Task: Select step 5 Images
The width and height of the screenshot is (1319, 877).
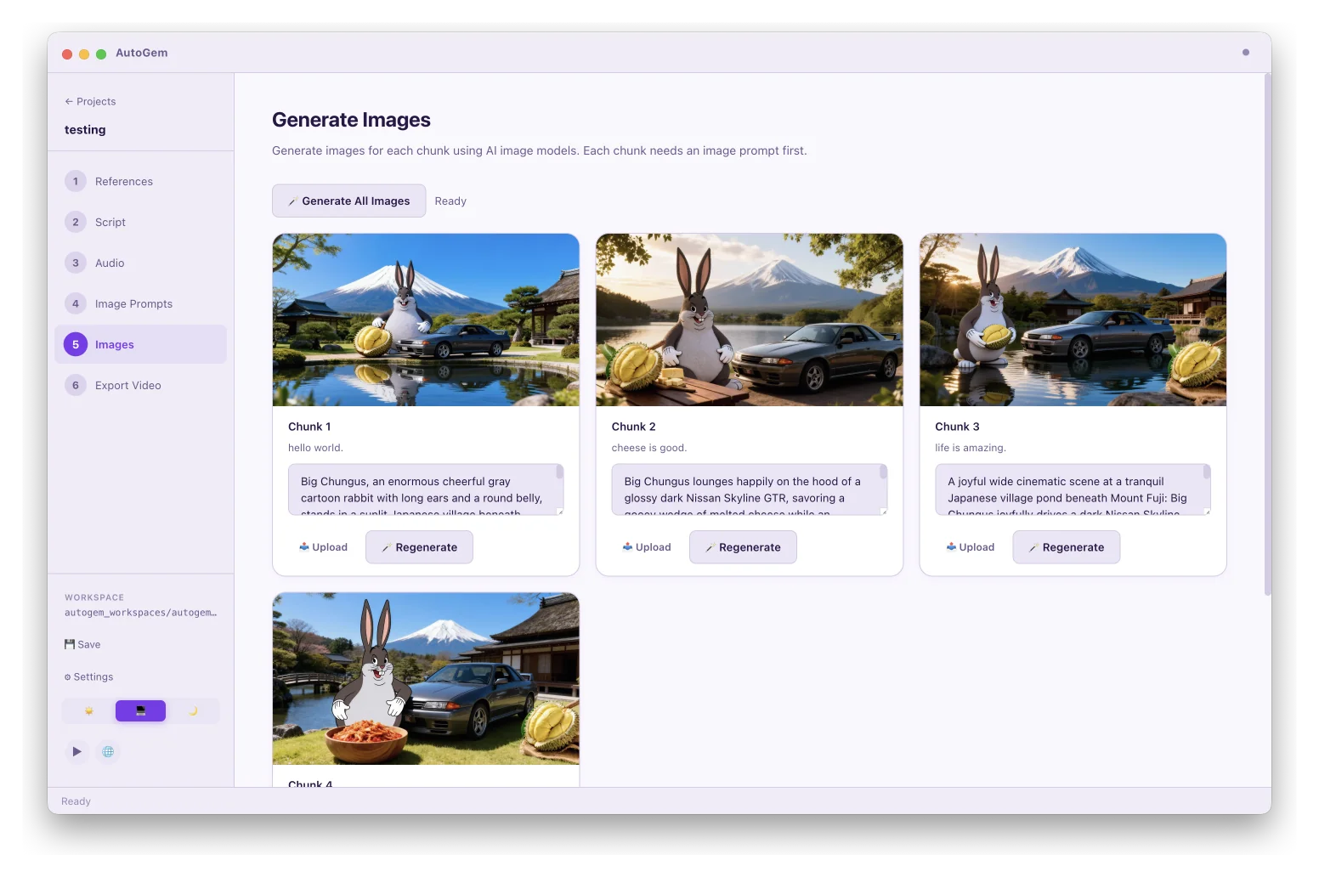Action: tap(140, 344)
